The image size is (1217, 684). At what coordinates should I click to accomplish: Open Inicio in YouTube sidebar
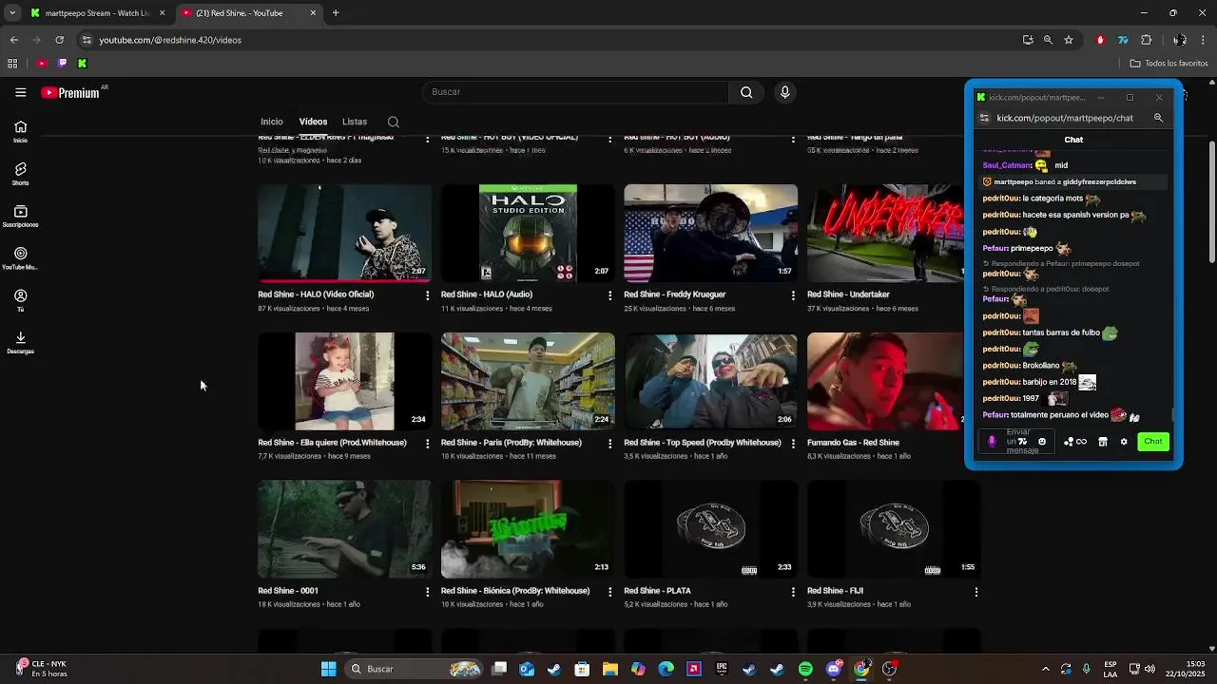[20, 131]
